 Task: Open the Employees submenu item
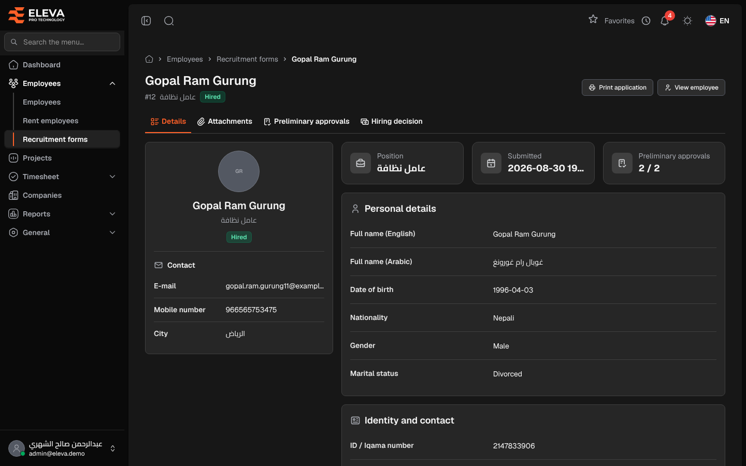tap(41, 102)
